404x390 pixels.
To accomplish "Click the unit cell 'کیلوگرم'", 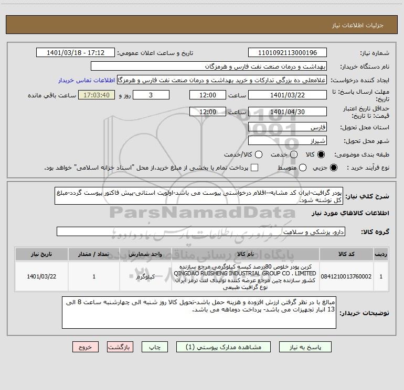I will click(145, 276).
